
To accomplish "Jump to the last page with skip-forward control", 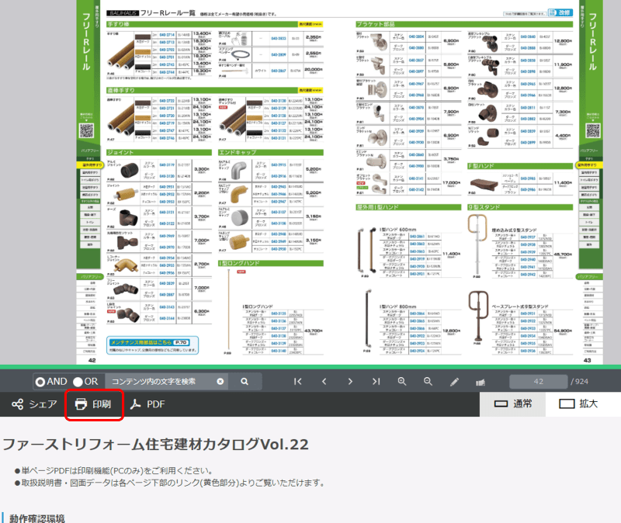I will 376,381.
